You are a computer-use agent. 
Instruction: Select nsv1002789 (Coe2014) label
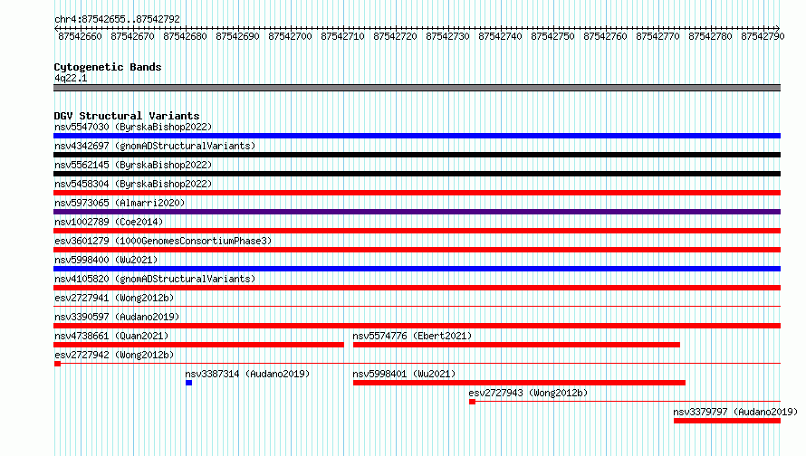point(109,222)
